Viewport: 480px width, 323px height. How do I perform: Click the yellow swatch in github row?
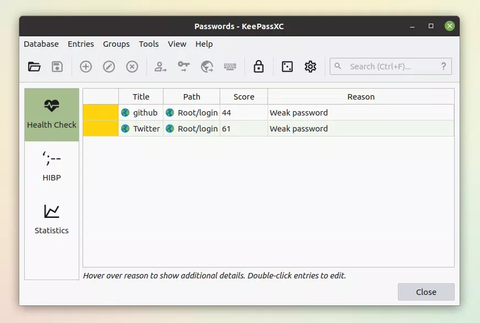point(101,113)
